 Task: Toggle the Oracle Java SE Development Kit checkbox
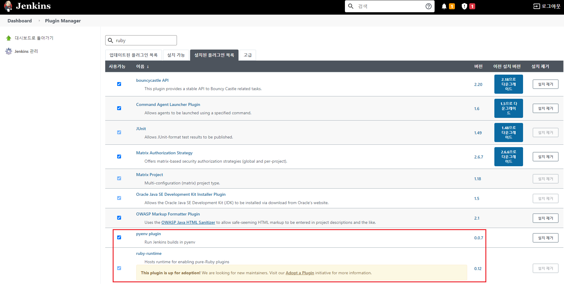[119, 198]
